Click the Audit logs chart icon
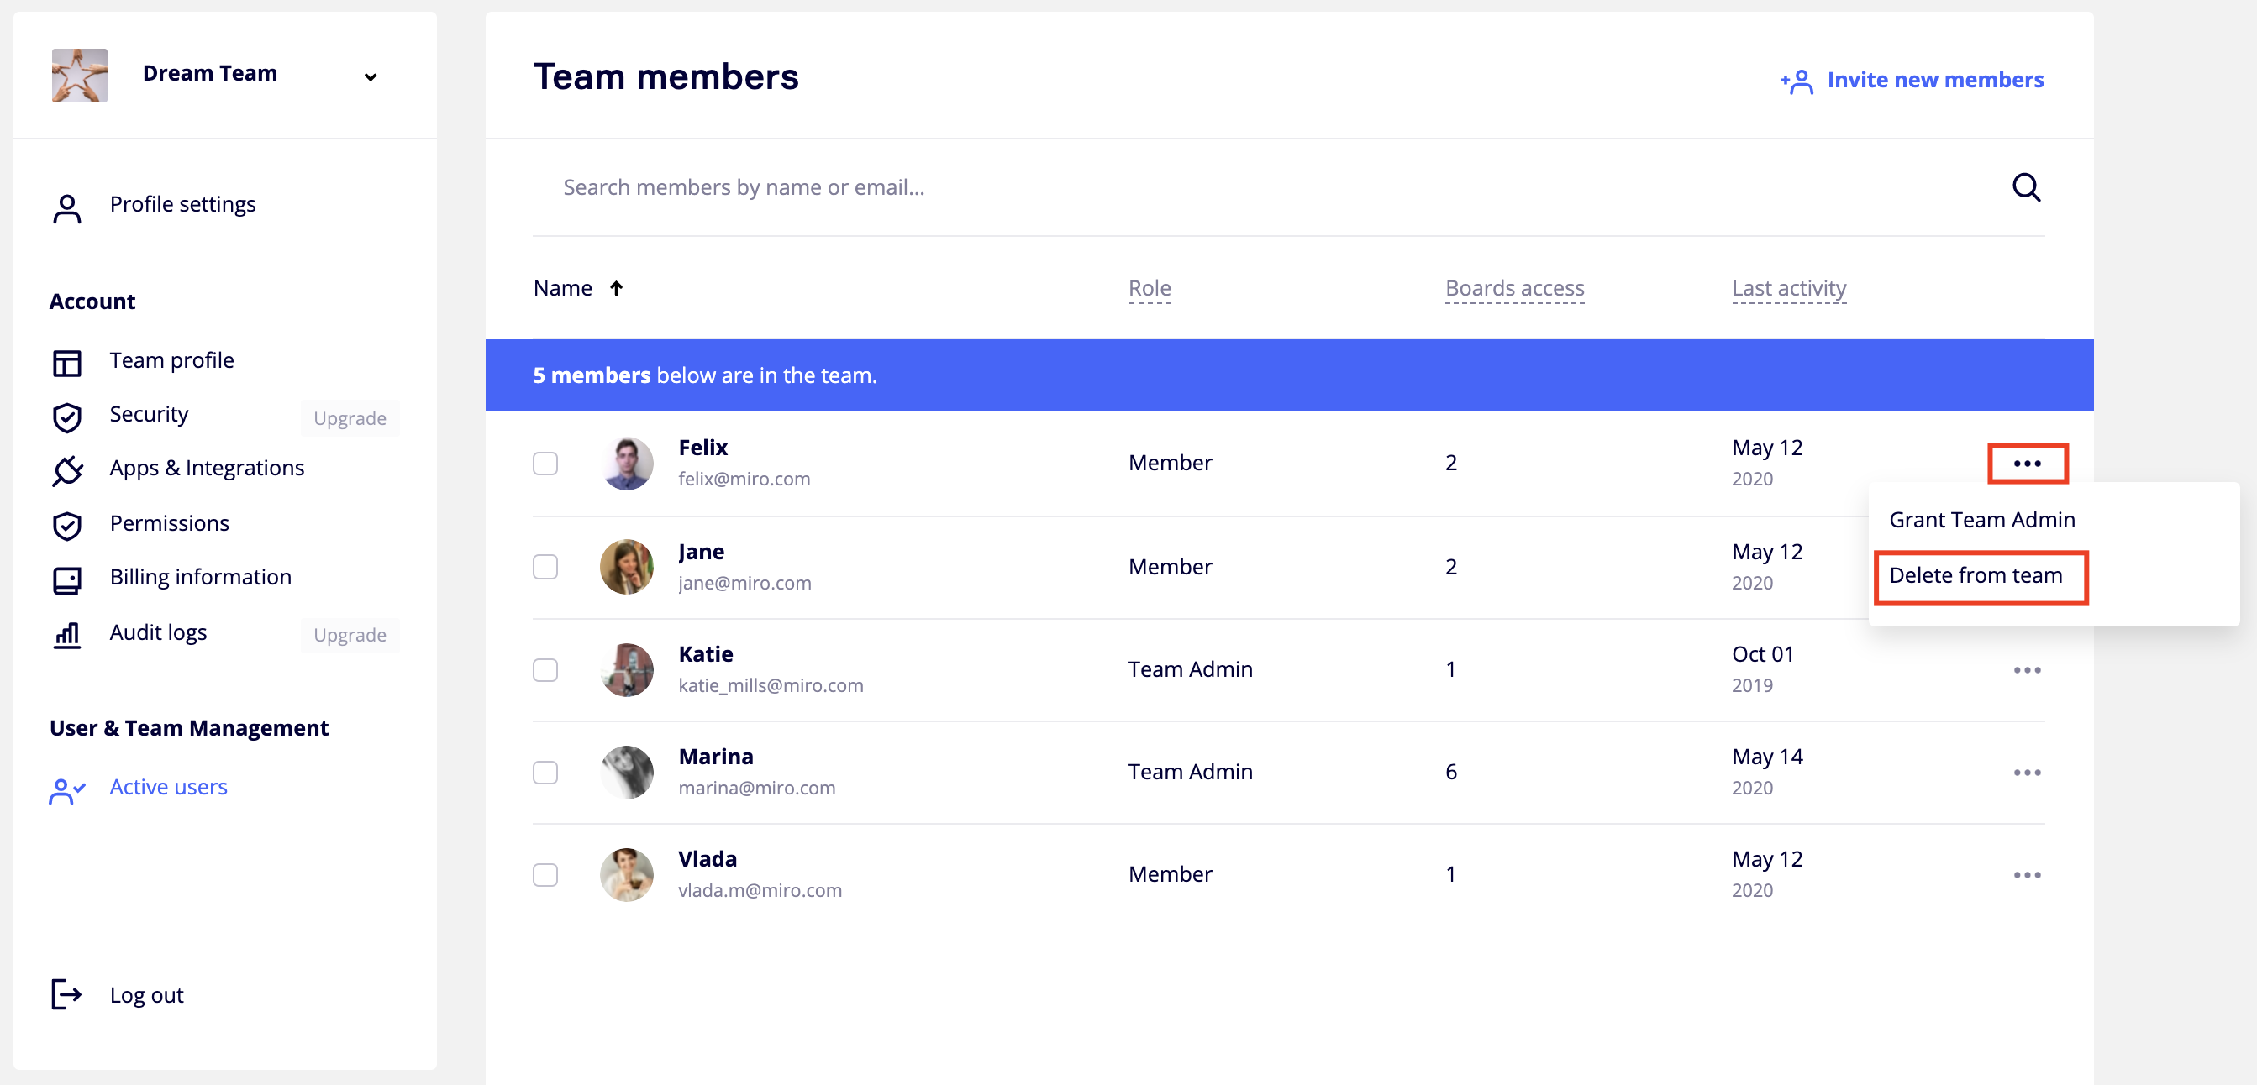Screen dimensions: 2257x1085 pyautogui.click(x=66, y=635)
